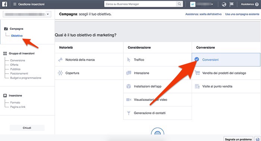
Task: Click the Inserzione panel icon in sidebar
Action: coord(5,96)
